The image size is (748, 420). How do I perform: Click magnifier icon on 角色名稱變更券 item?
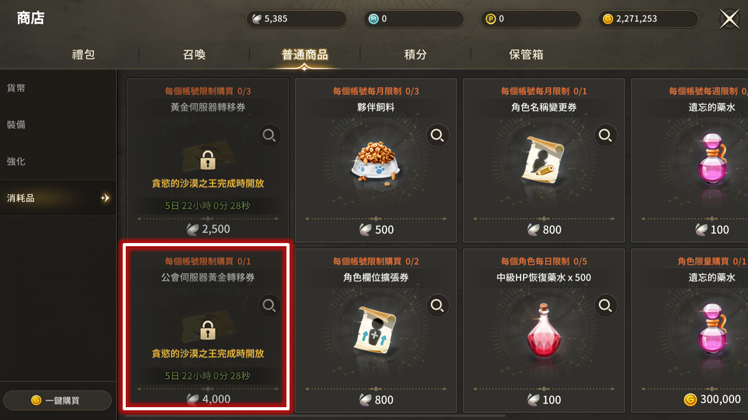pos(605,135)
